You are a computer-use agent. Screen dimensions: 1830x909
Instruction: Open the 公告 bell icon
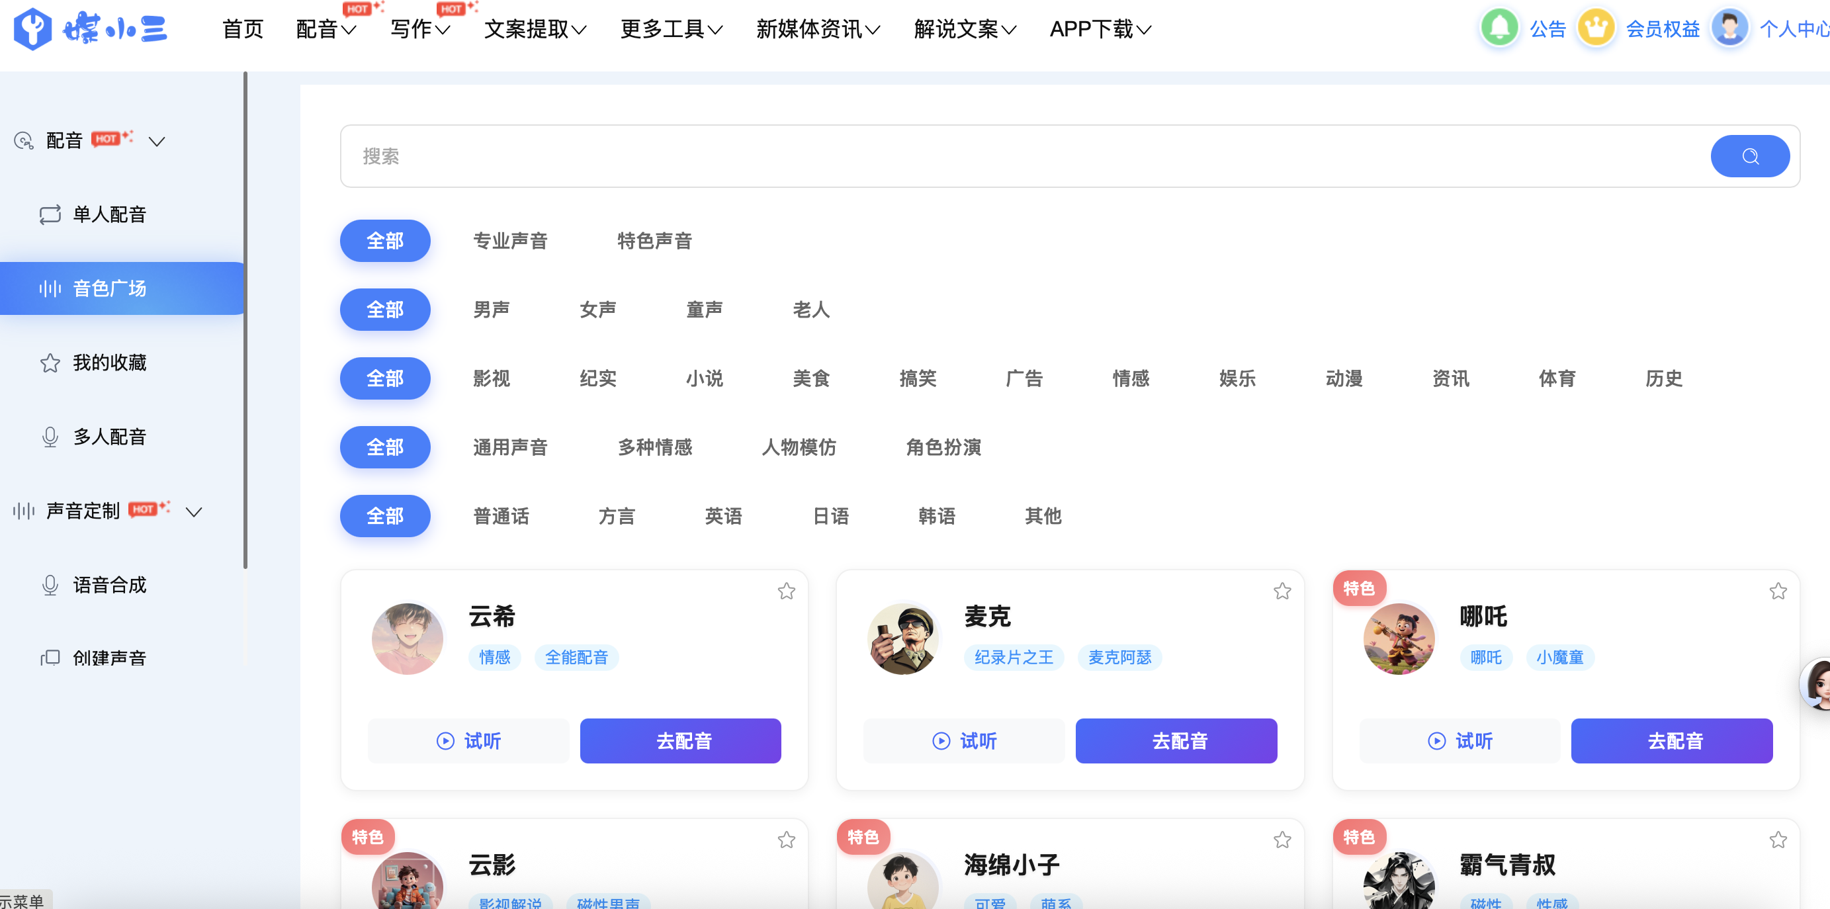point(1499,28)
